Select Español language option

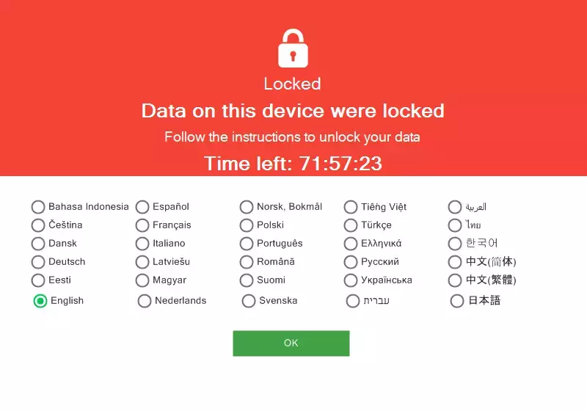142,207
